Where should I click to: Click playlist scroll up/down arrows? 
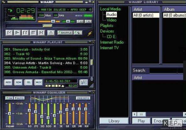tap(92, 79)
